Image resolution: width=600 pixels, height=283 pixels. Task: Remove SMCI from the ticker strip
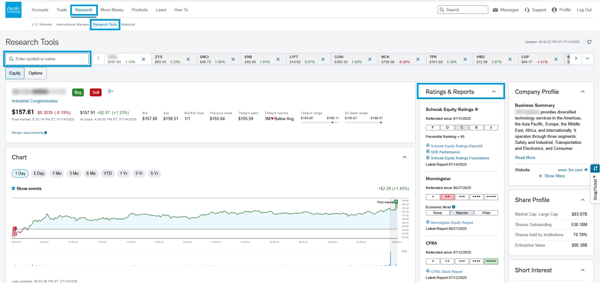[x=233, y=59]
